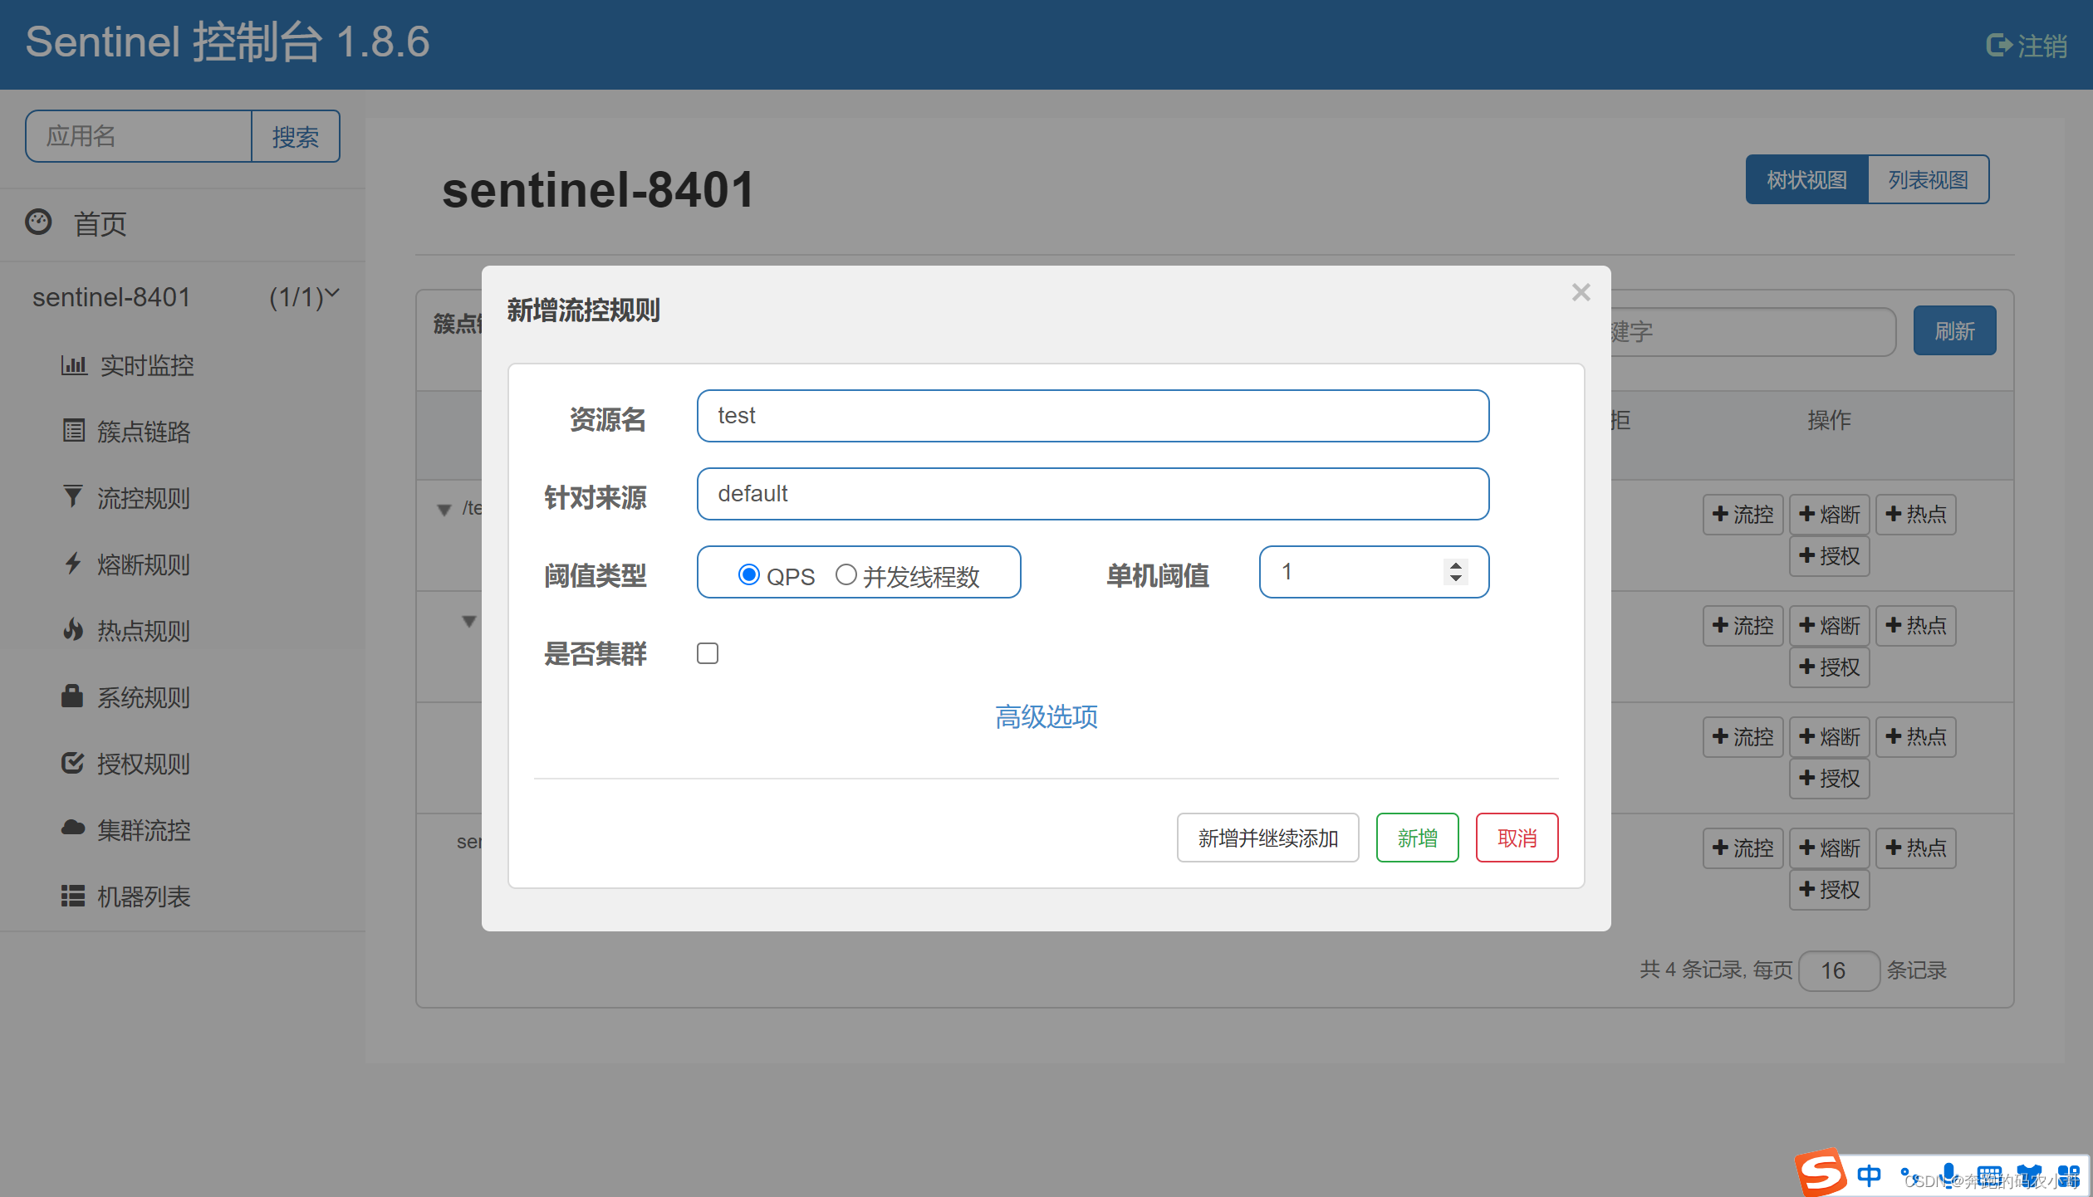This screenshot has height=1197, width=2093.
Task: Click the 热点规则 flame icon
Action: pos(73,629)
